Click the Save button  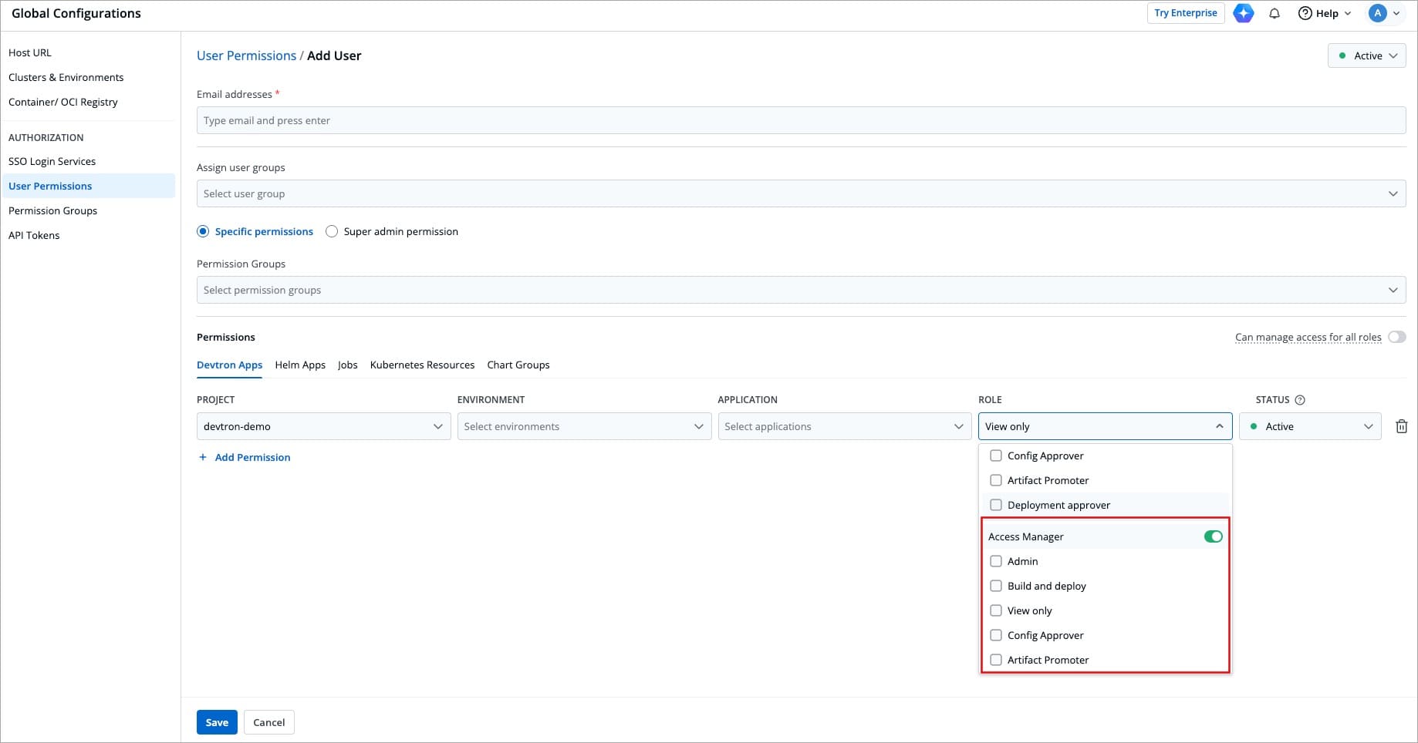click(217, 722)
